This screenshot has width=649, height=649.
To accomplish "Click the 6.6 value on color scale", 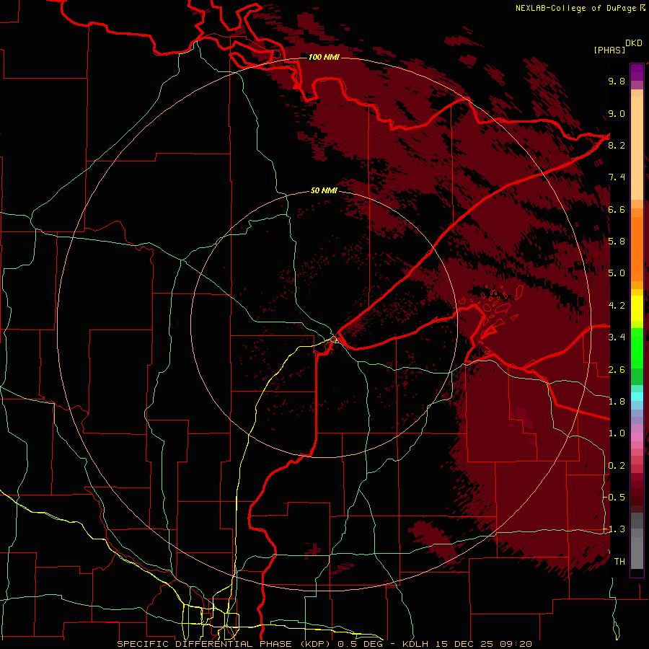I will click(x=617, y=209).
